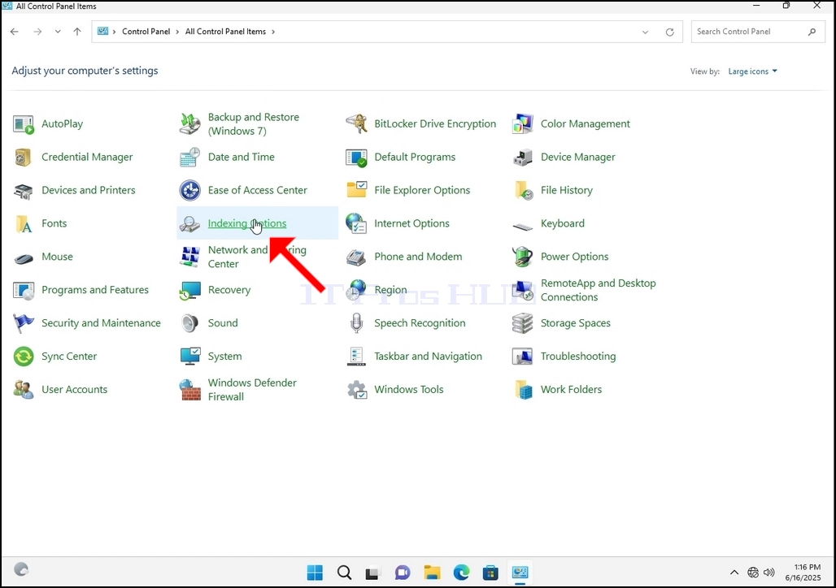Image resolution: width=836 pixels, height=588 pixels.
Task: Open Internet Options link text
Action: coord(411,223)
